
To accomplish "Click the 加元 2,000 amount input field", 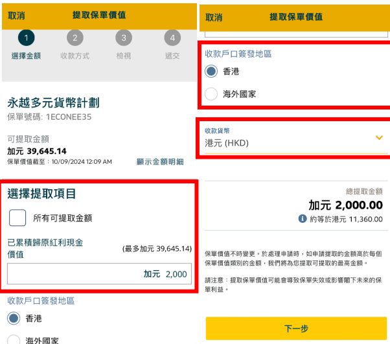I will click(x=99, y=274).
